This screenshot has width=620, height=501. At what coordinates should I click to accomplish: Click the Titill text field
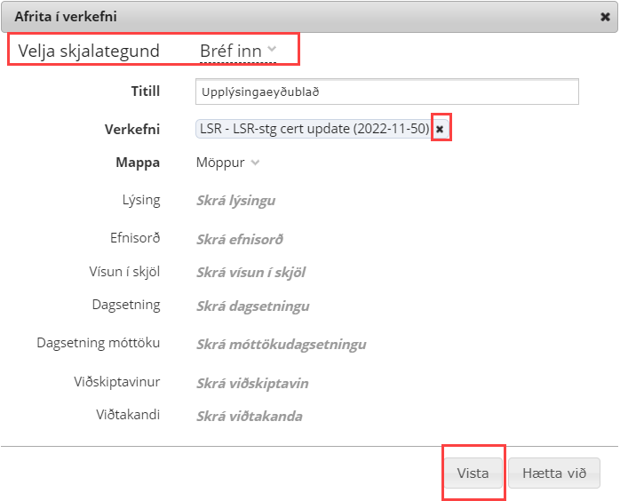tap(386, 91)
